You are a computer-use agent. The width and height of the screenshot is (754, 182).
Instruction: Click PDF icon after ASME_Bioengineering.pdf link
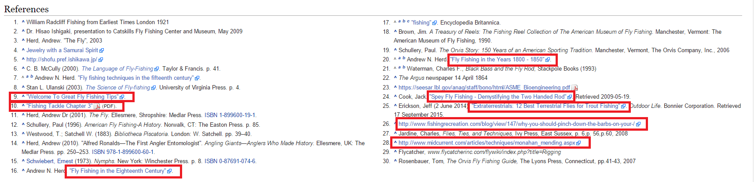tap(575, 88)
